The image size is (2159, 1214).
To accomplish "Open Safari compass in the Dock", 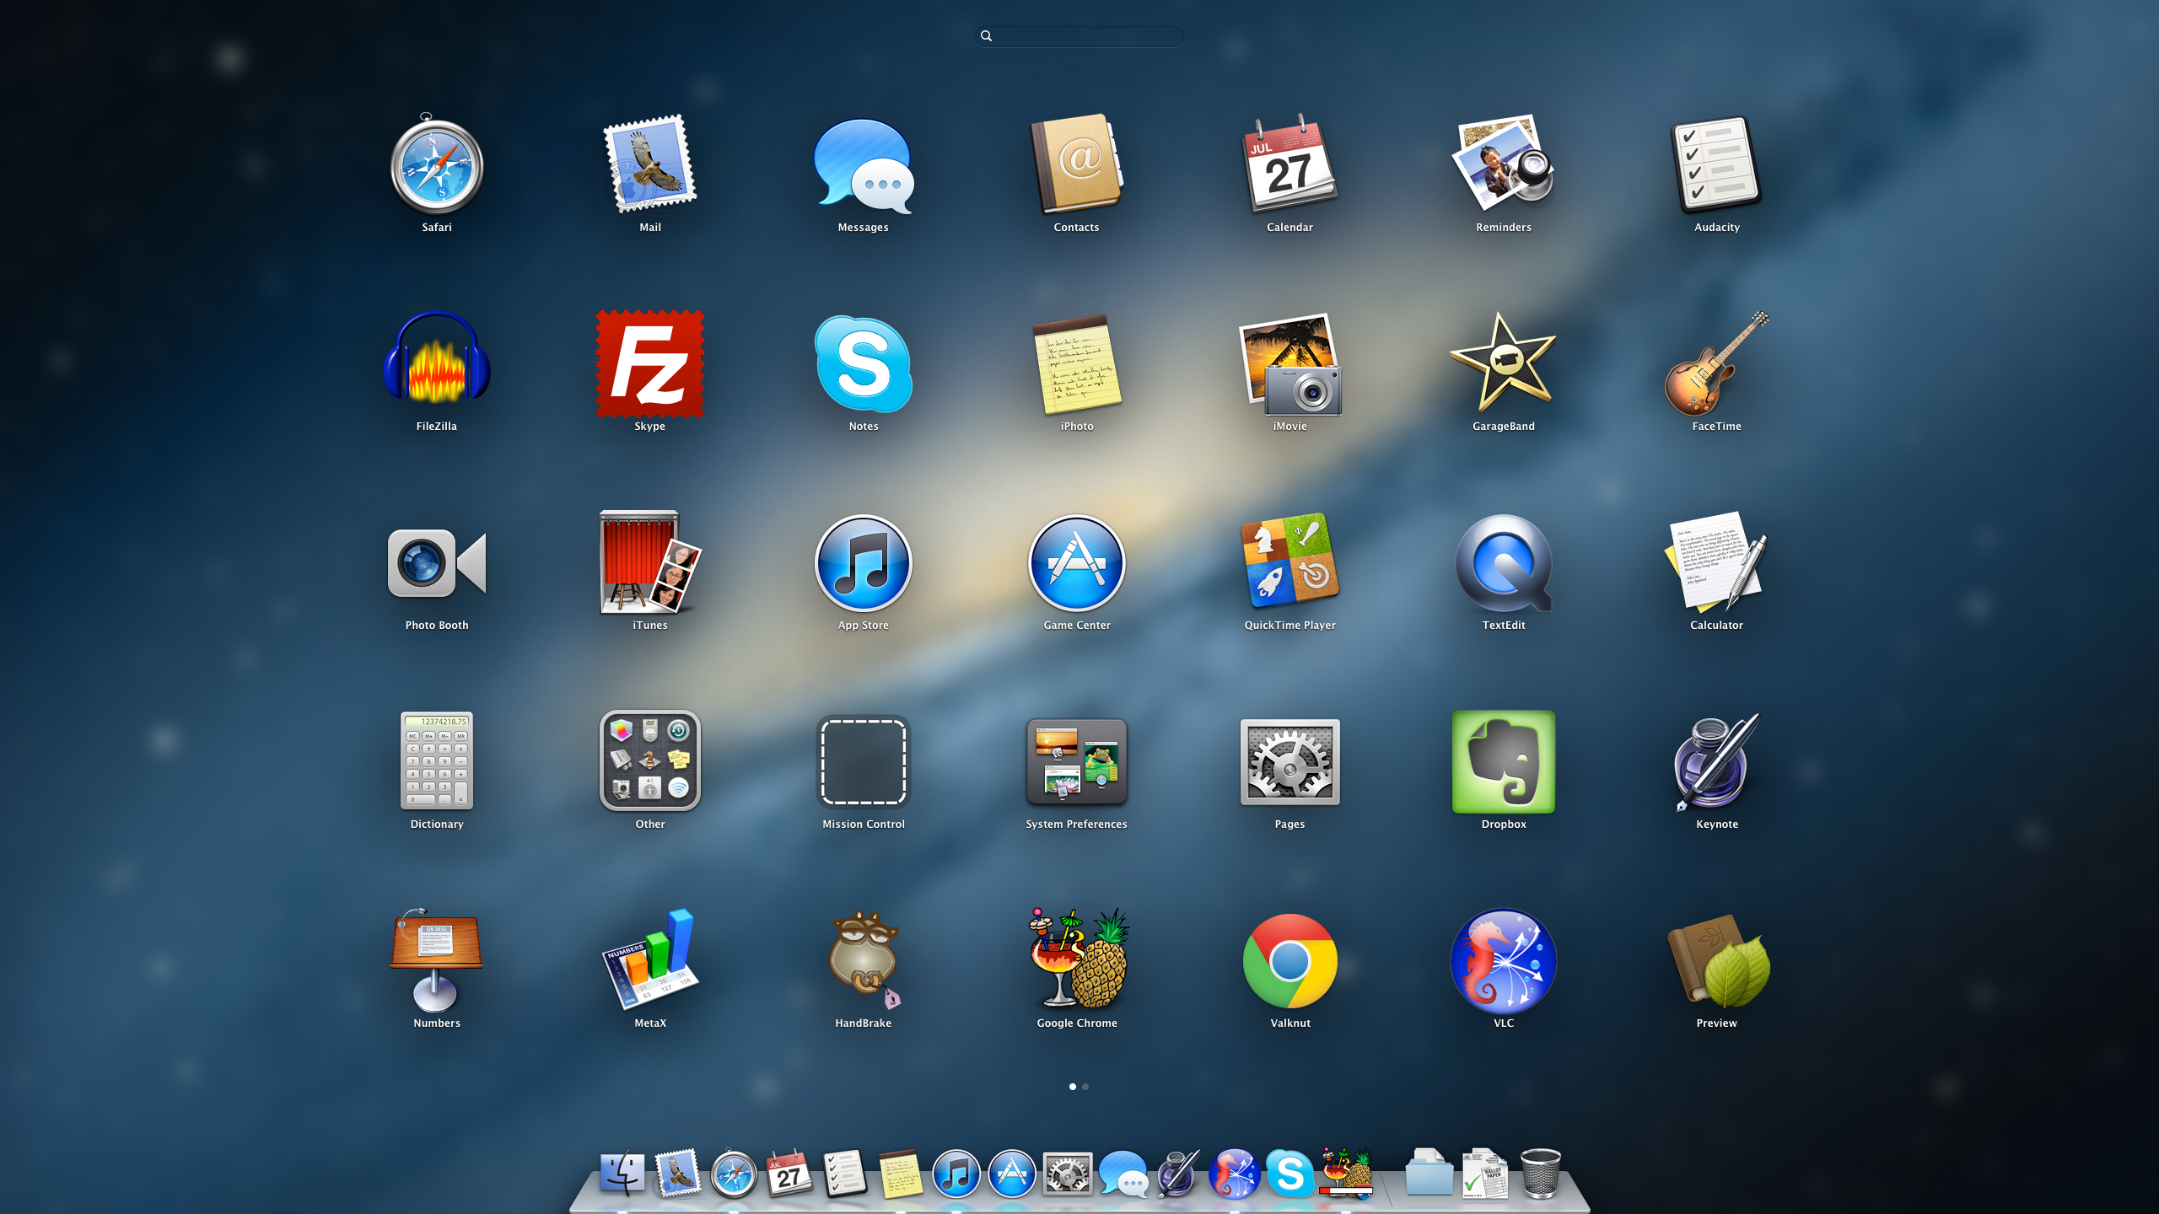I will [x=734, y=1174].
